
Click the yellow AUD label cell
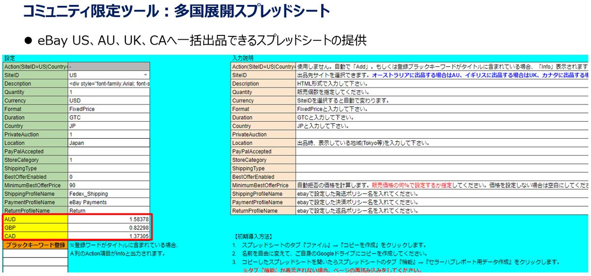pos(35,219)
